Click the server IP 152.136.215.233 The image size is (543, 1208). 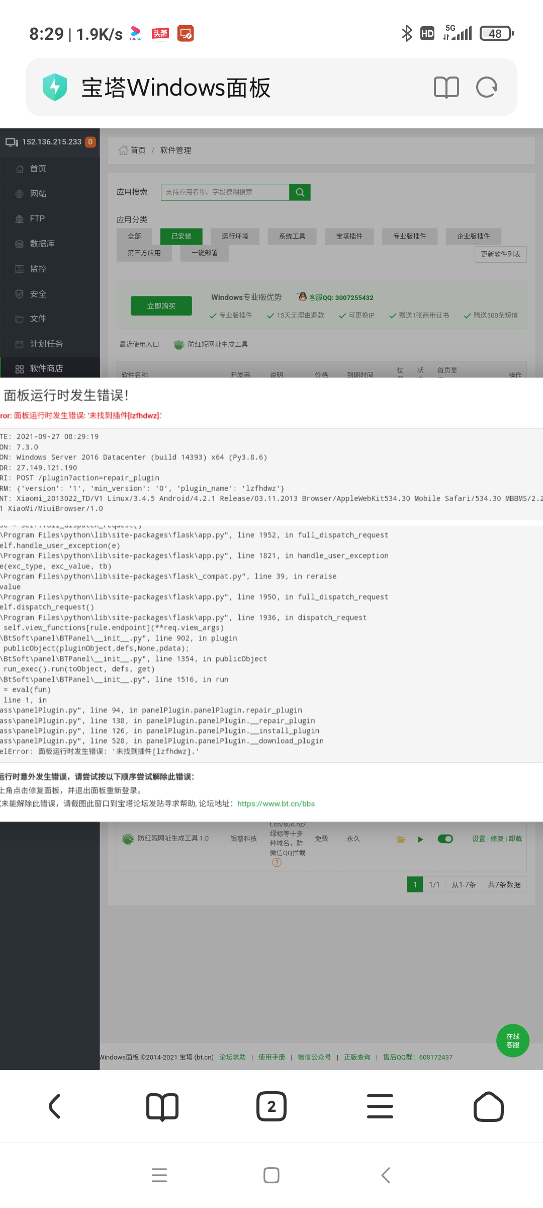52,142
